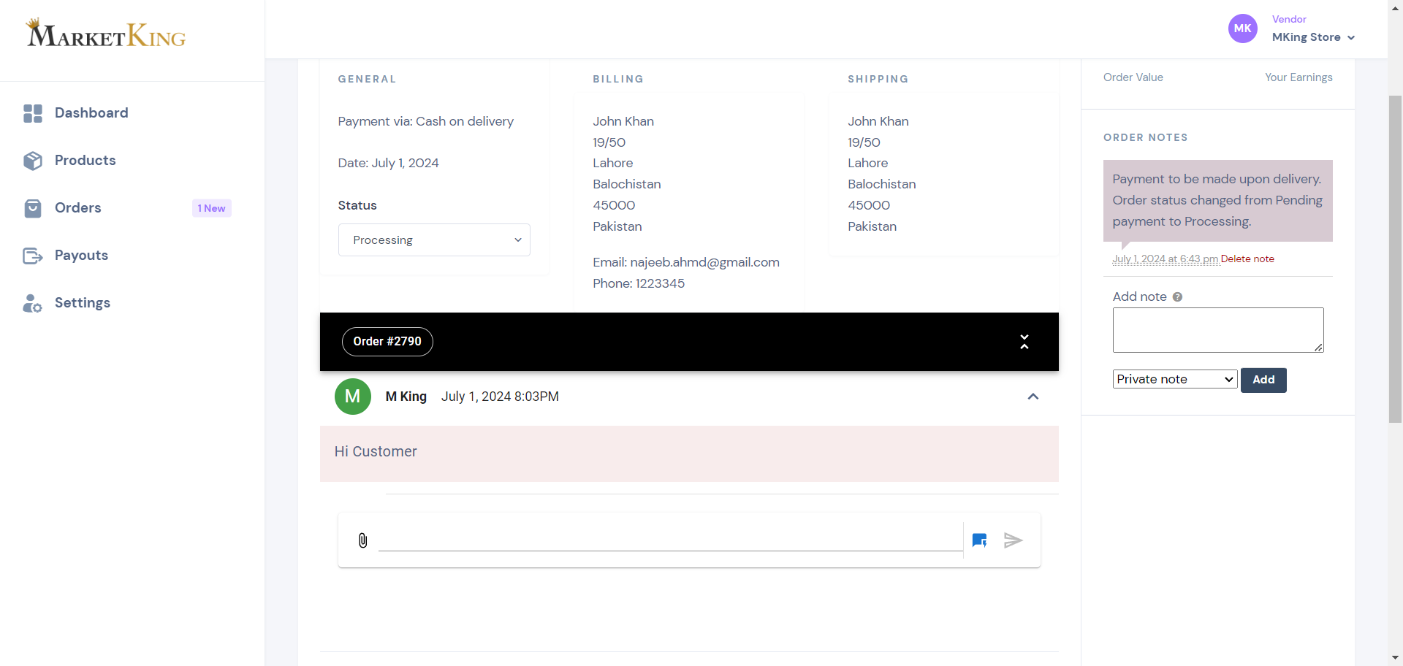Screen dimensions: 1403x666
Task: Click the MarketKing logo
Action: pyautogui.click(x=106, y=34)
